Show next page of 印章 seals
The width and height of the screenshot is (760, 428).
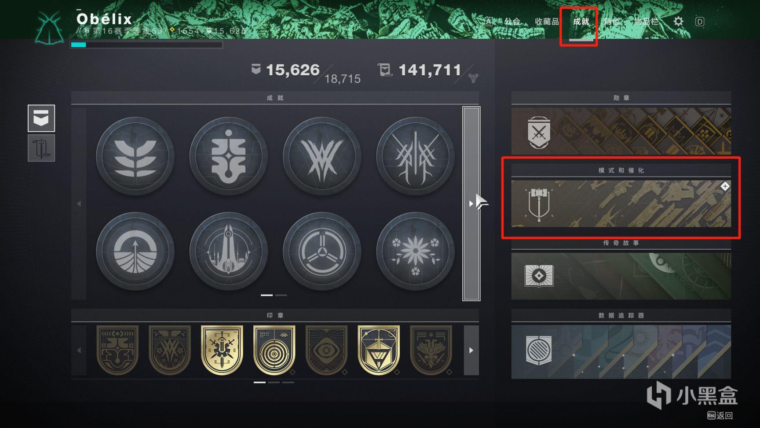[x=471, y=351]
